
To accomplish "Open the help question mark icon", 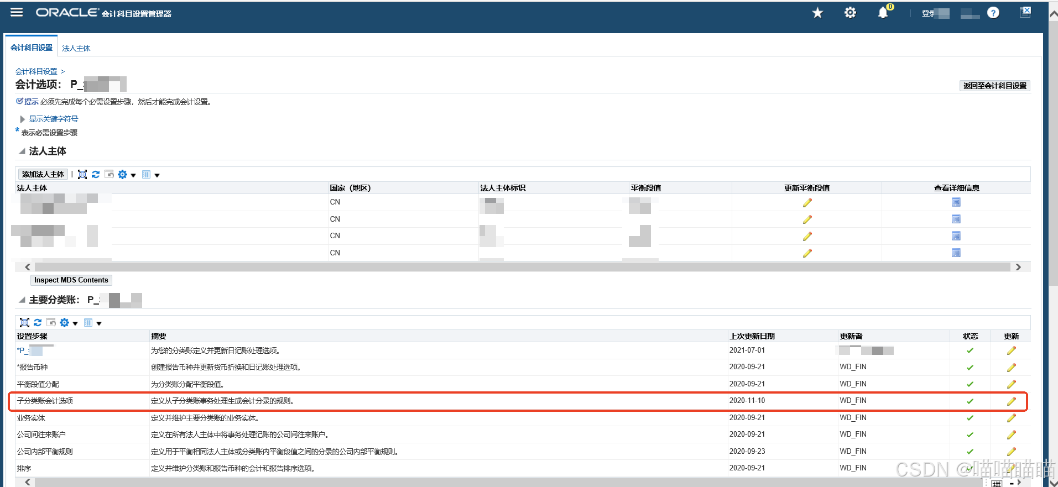I will 993,13.
